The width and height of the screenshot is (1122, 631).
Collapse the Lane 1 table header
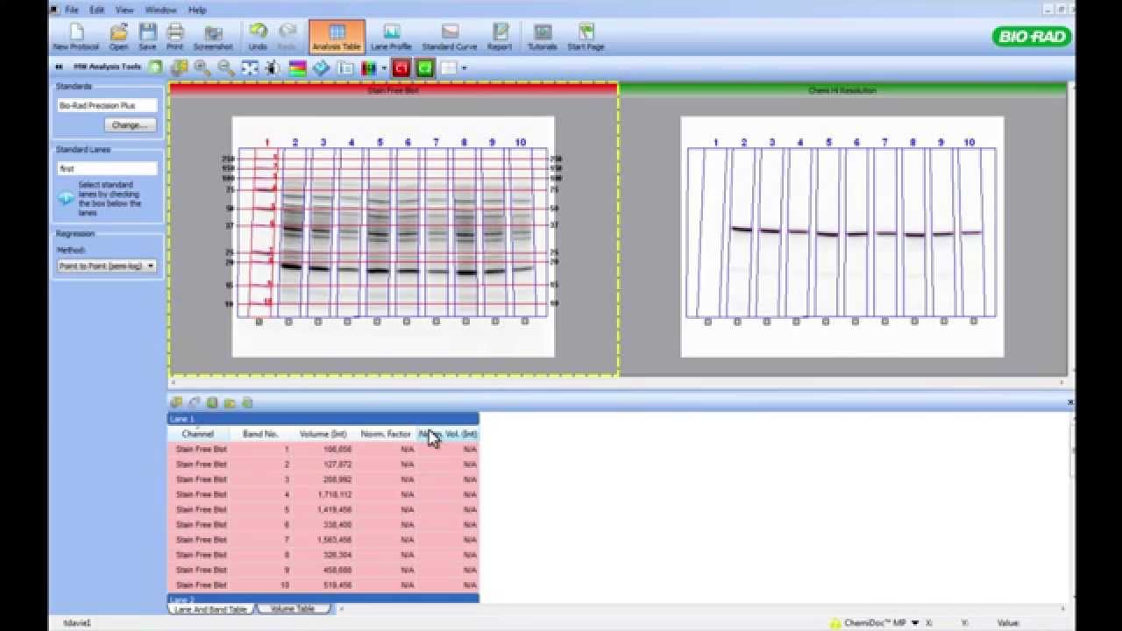323,419
